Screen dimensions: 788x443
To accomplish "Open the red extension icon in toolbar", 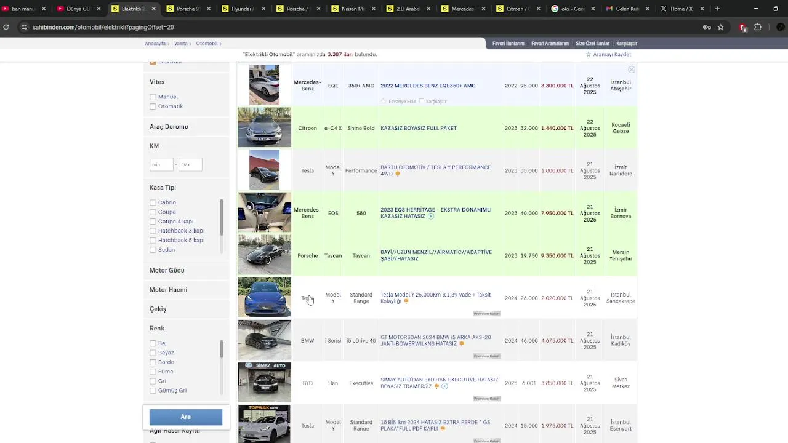I will 743,27.
